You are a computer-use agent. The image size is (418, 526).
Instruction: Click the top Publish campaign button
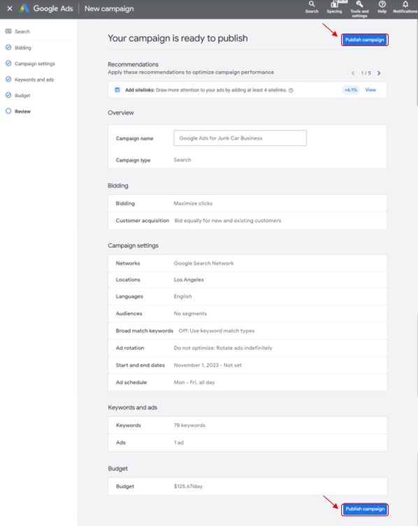pos(365,40)
